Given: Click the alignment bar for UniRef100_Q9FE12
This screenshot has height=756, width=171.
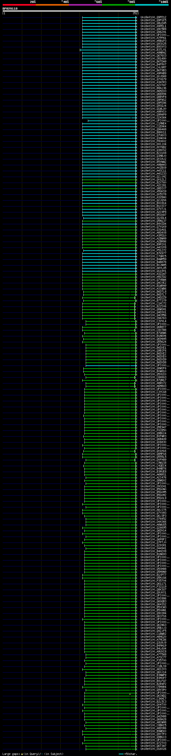Looking at the screenshot, I should tap(110, 17).
